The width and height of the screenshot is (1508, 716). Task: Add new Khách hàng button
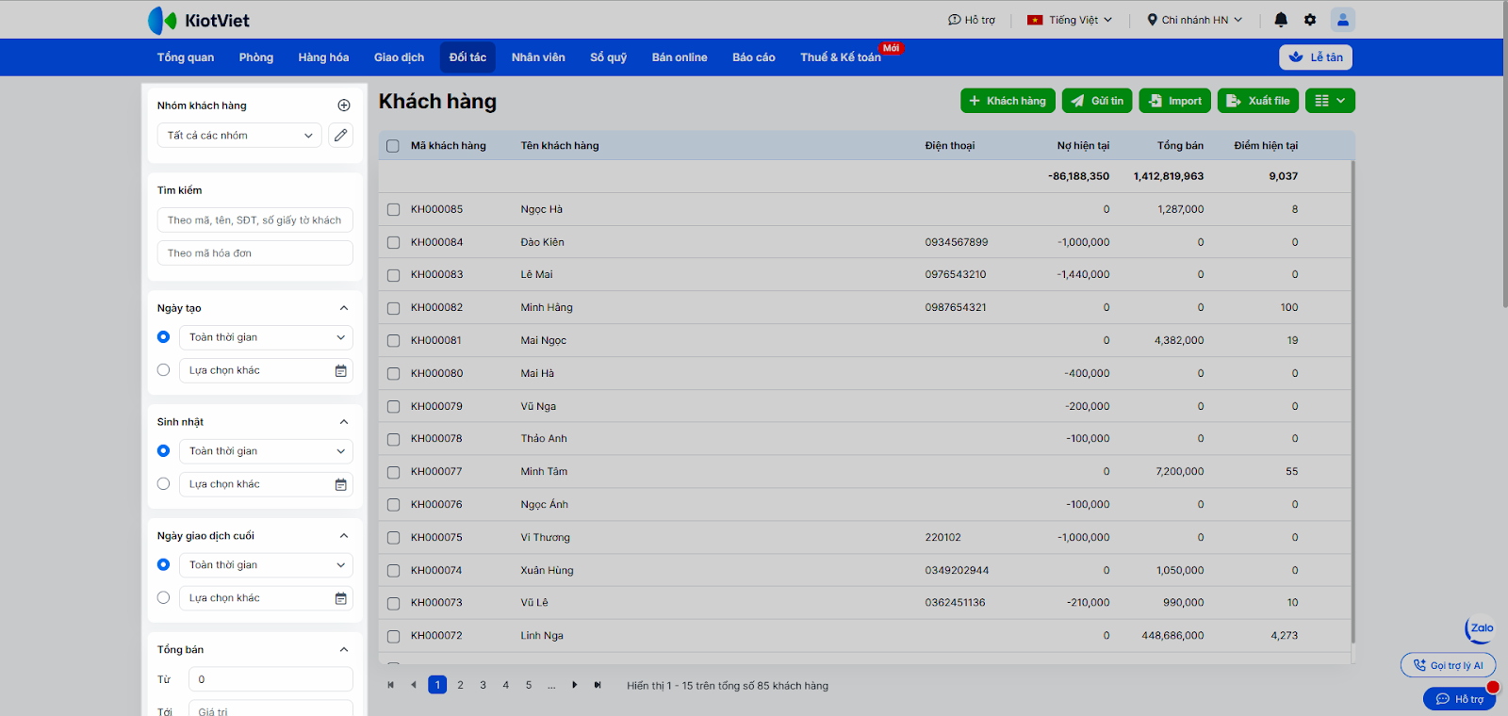(1008, 101)
